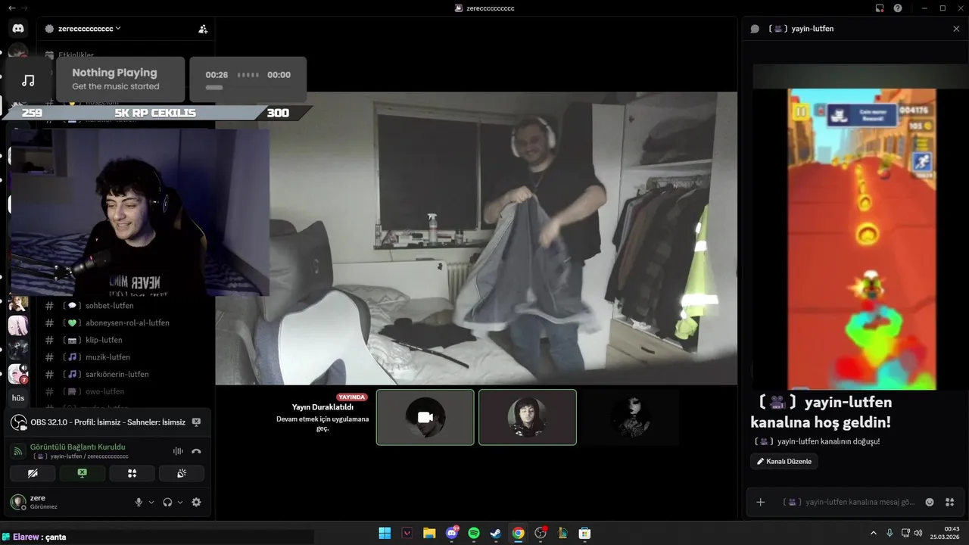Image resolution: width=969 pixels, height=545 pixels.
Task: Open the stream inbox icon in title bar
Action: pos(880,8)
